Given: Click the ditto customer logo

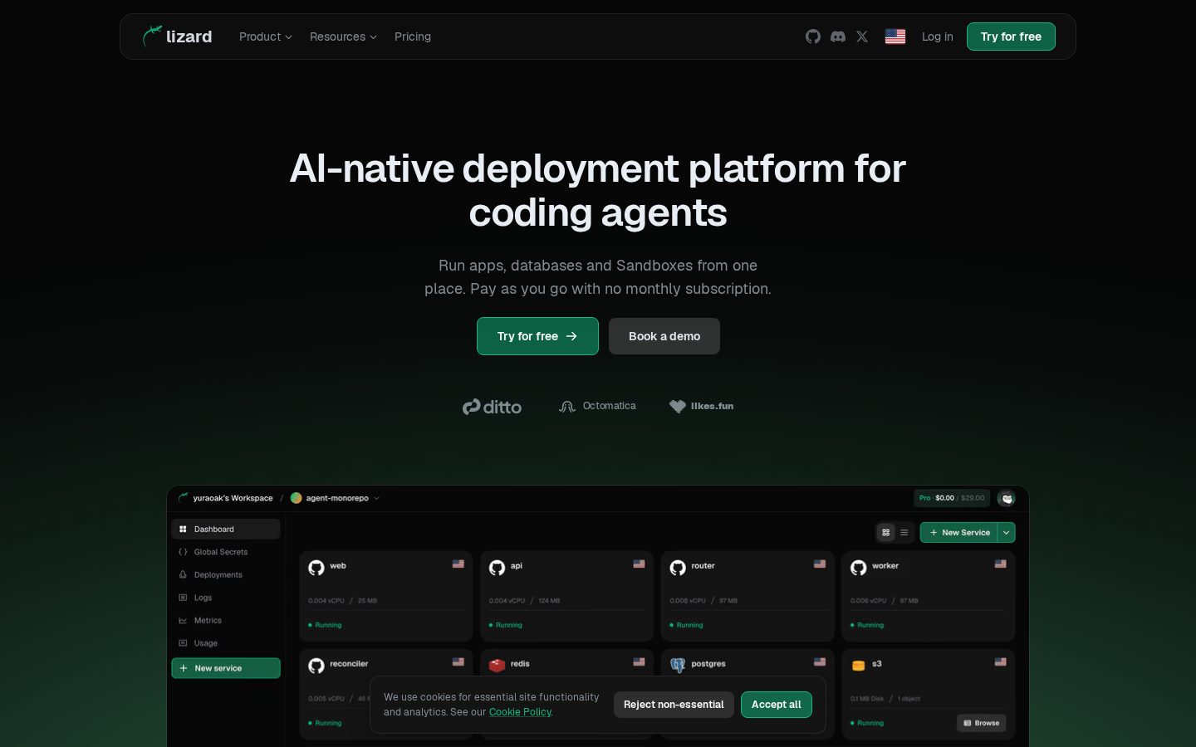Looking at the screenshot, I should click(x=492, y=407).
